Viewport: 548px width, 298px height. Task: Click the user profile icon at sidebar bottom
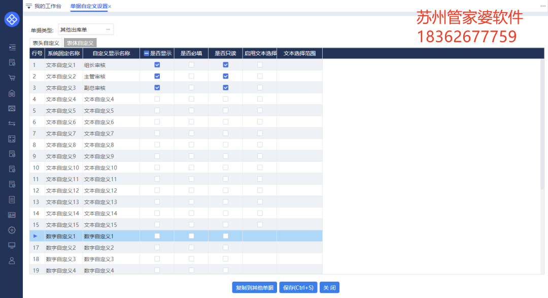pos(12,260)
